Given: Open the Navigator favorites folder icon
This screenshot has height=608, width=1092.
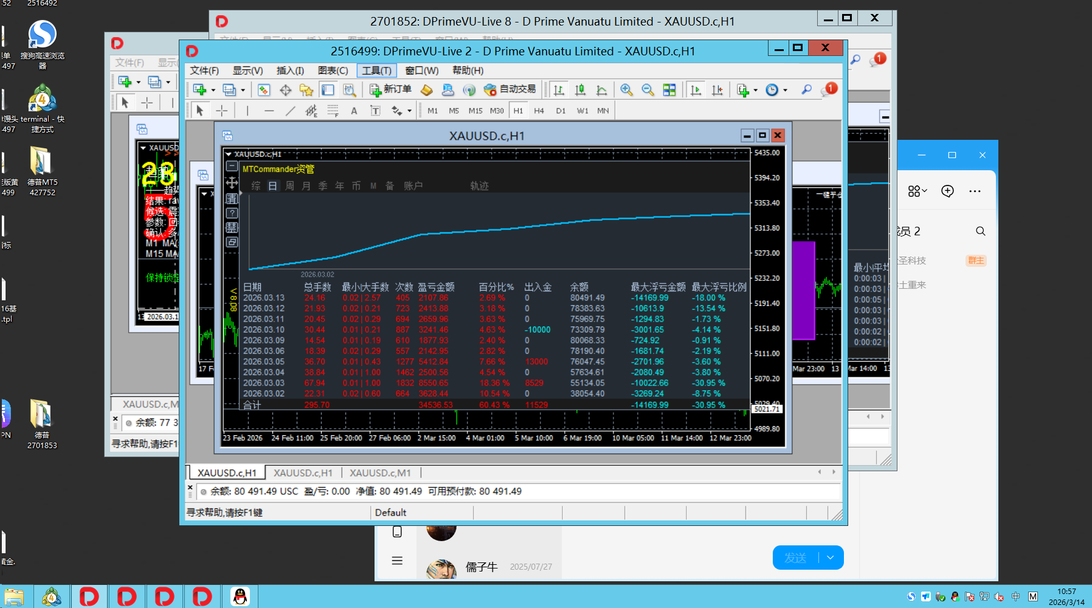Looking at the screenshot, I should pyautogui.click(x=306, y=90).
